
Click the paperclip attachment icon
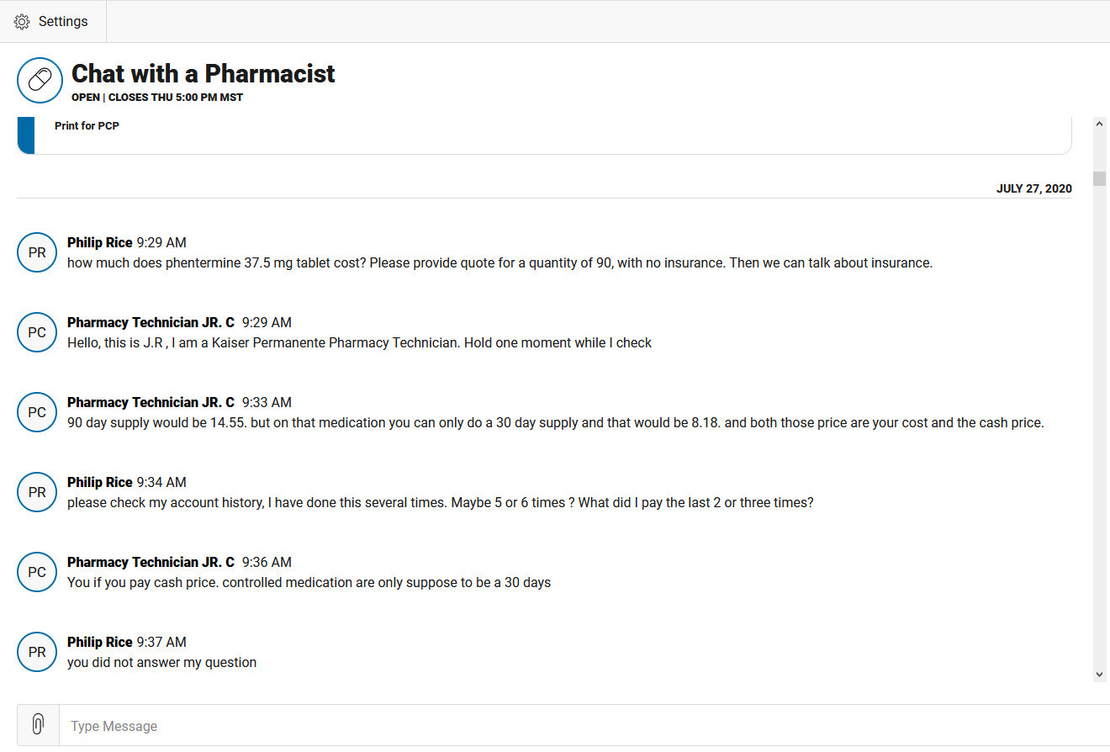[38, 725]
